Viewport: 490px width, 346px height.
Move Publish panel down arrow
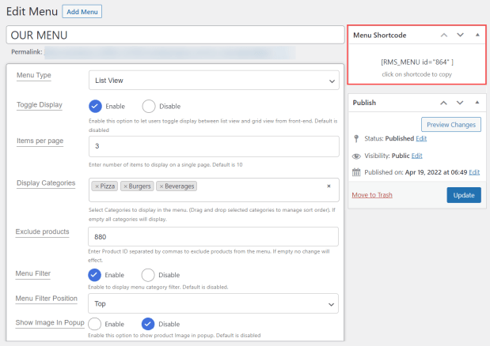(460, 103)
